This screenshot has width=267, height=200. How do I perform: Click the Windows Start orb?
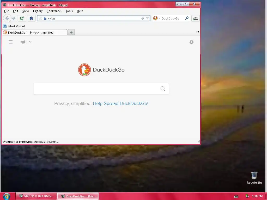pyautogui.click(x=7, y=196)
